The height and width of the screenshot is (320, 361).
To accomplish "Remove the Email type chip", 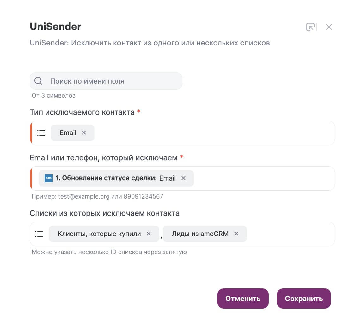I will pos(84,133).
